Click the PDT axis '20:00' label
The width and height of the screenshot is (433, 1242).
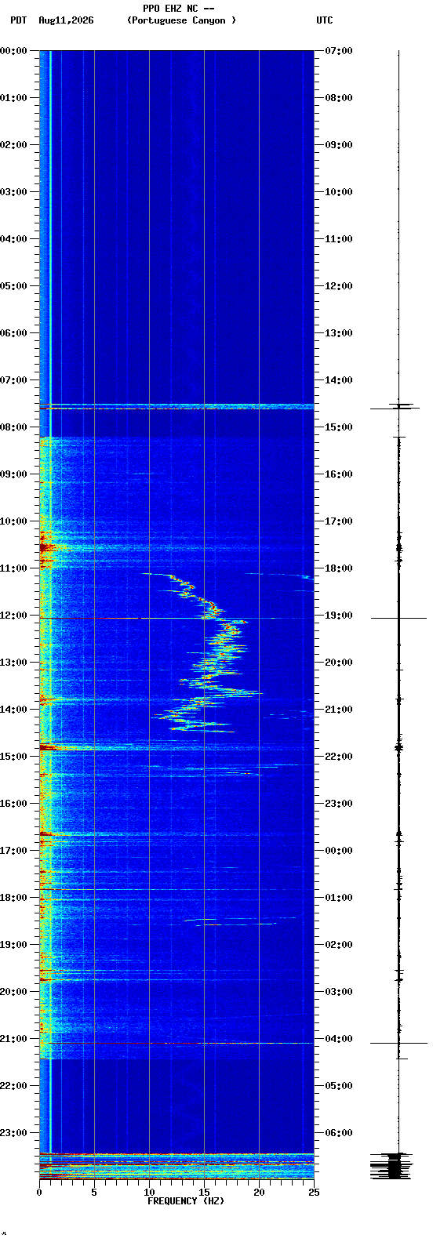(x=14, y=992)
